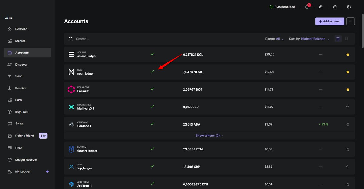Select Accounts in the sidebar
The width and height of the screenshot is (364, 189).
coord(27,53)
